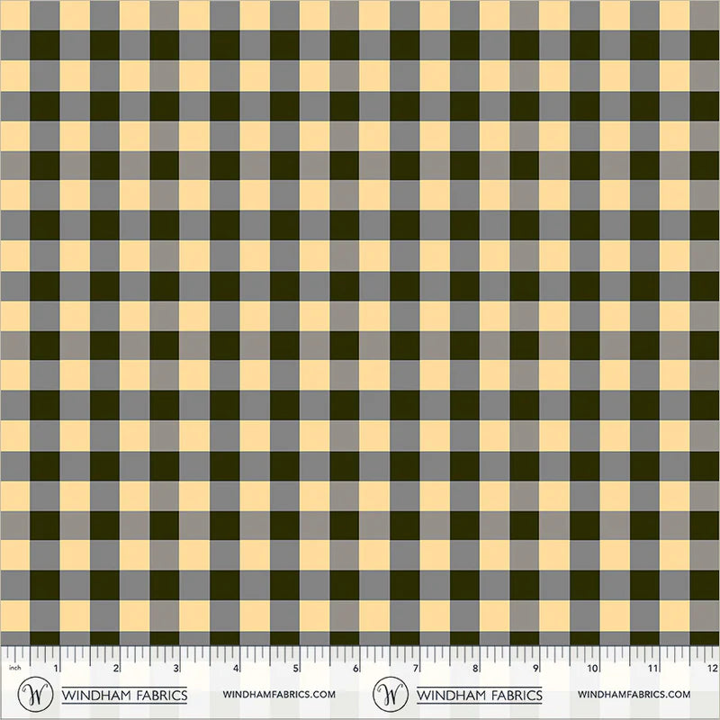720x720 pixels.
Task: Click the number 6 on the ruler
Action: (x=355, y=668)
